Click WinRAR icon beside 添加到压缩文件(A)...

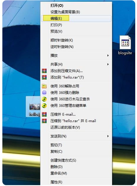pyautogui.click(x=44, y=71)
